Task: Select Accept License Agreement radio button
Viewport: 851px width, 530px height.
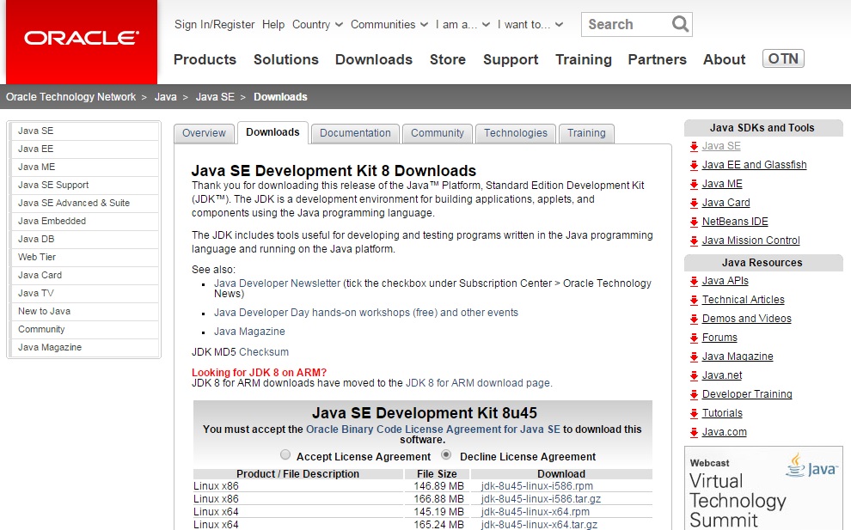Action: 285,455
